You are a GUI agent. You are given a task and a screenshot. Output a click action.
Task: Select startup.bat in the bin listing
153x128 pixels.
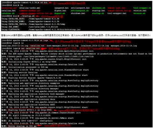(x=98, y=10)
